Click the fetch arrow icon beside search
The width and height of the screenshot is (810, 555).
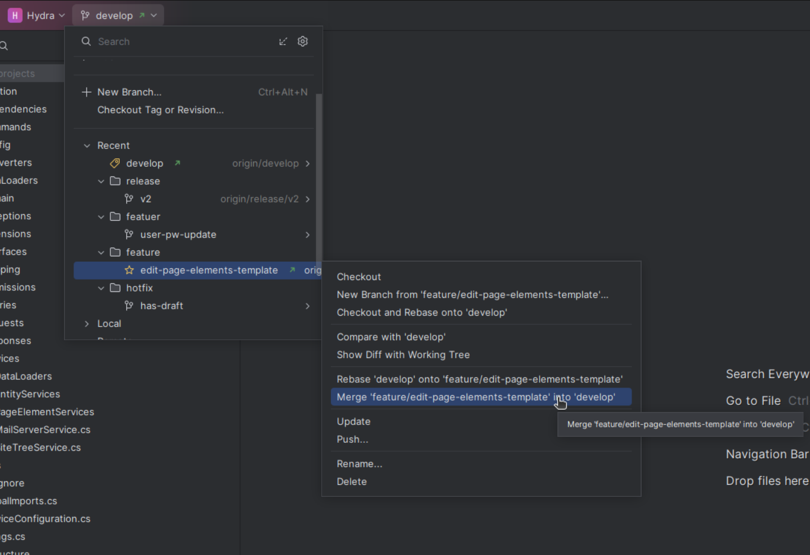[x=283, y=42]
